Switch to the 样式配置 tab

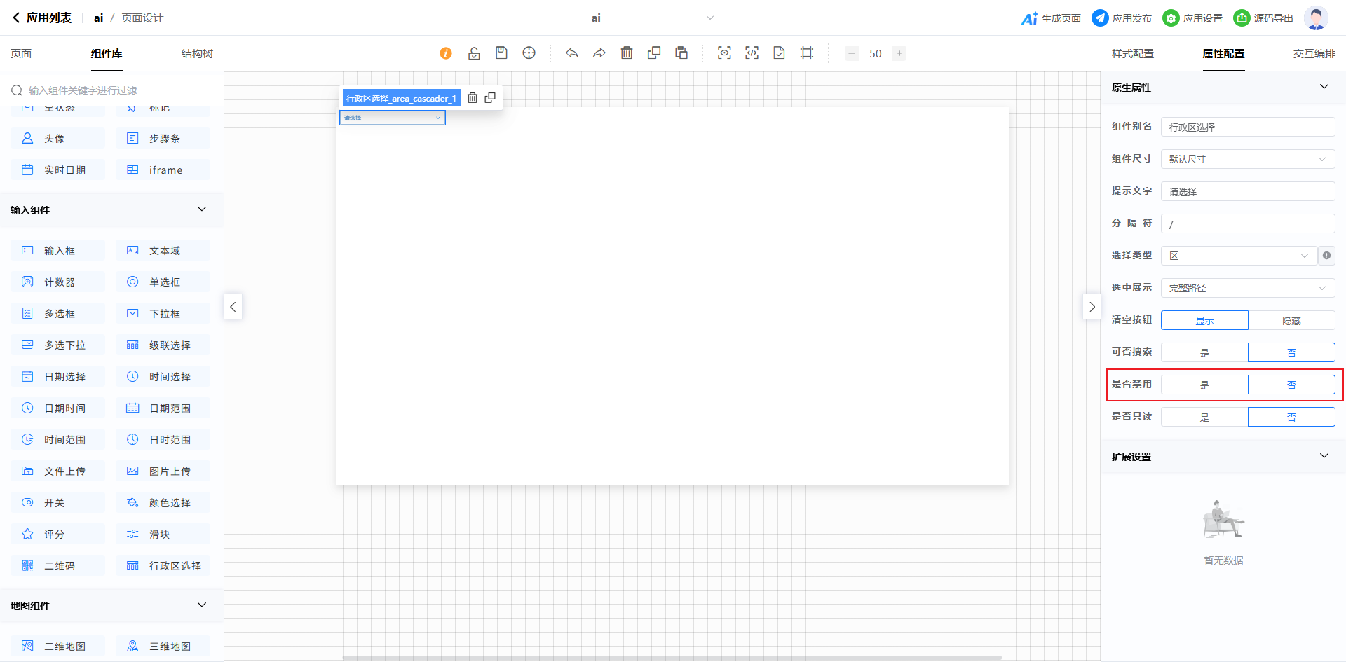coord(1132,54)
